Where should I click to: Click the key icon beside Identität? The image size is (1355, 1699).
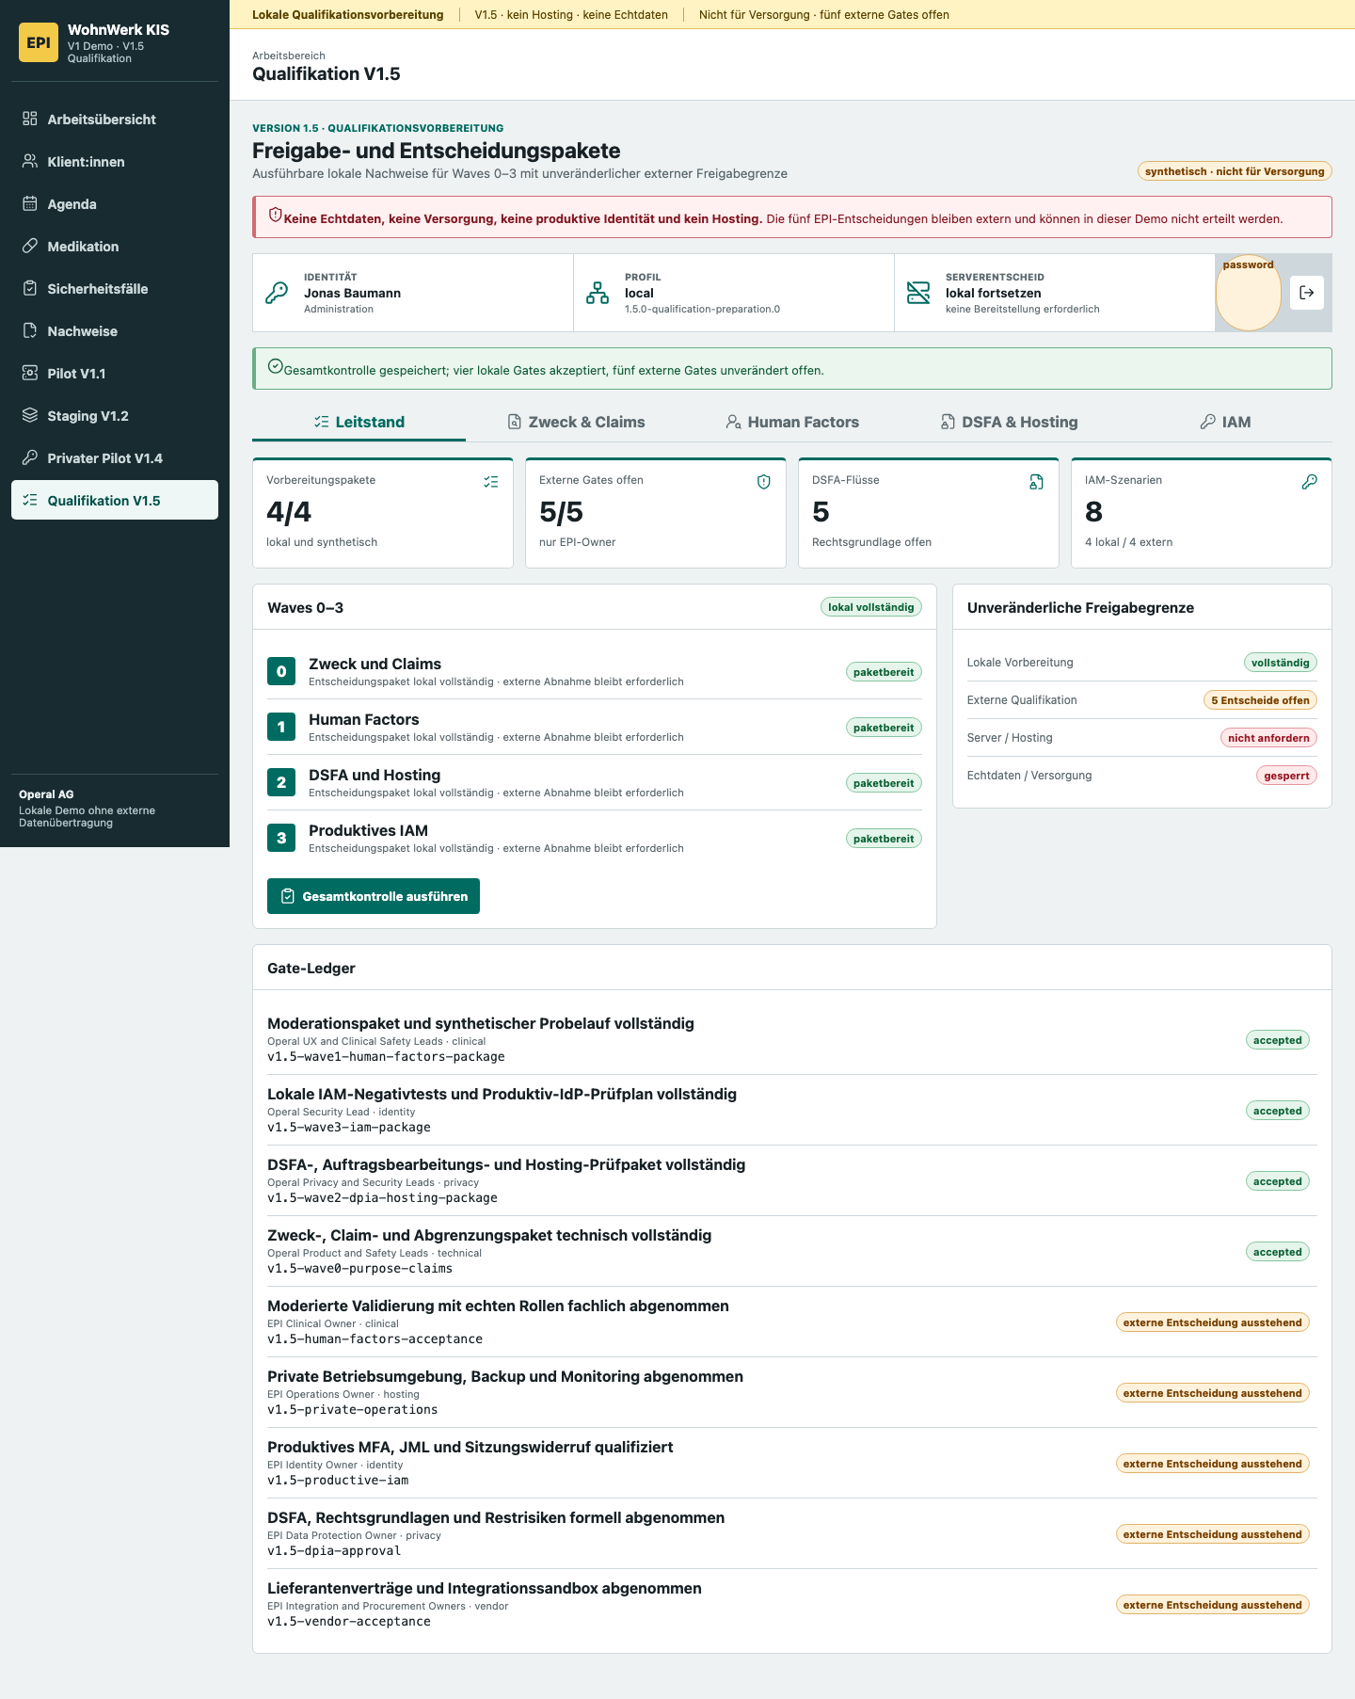277,293
